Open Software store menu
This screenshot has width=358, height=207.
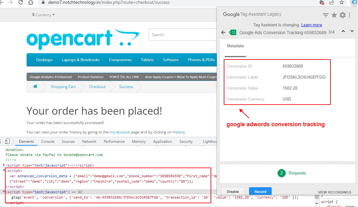click(x=171, y=60)
